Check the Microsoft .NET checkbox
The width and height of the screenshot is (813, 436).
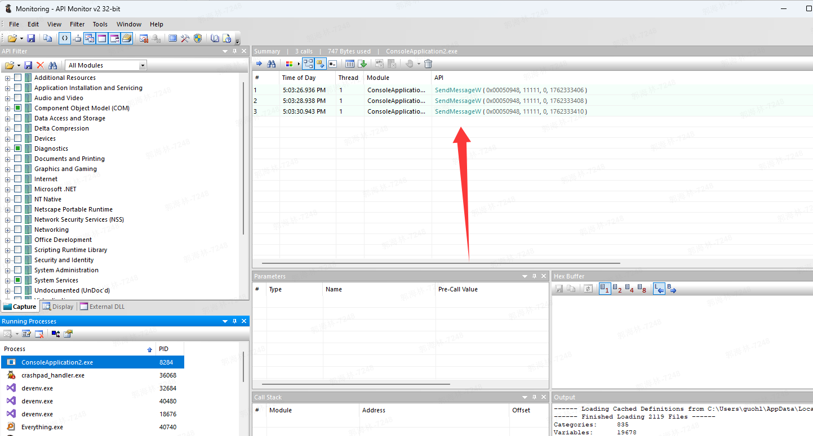tap(18, 189)
